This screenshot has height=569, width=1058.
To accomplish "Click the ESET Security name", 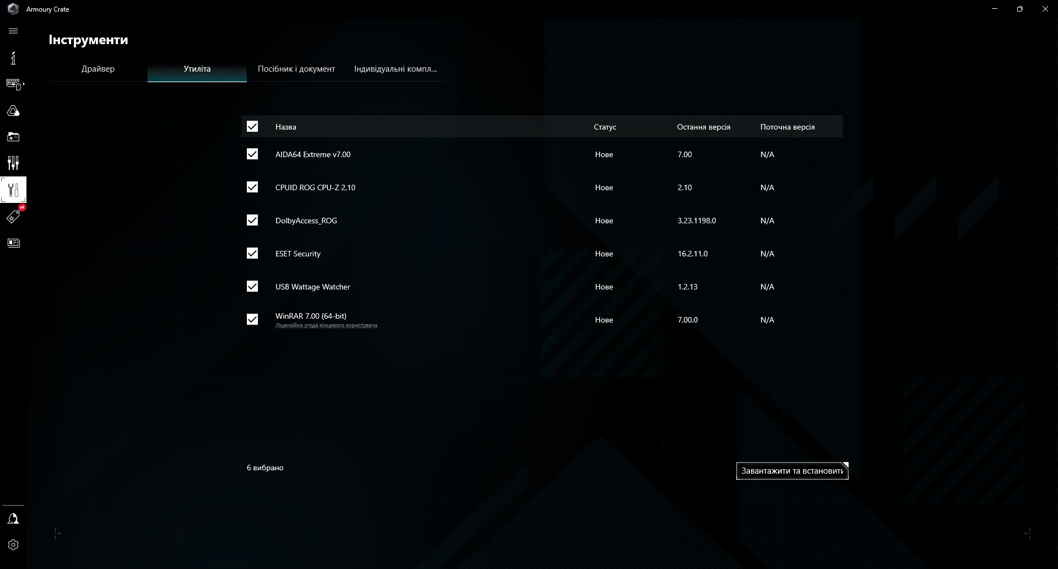I will click(x=298, y=254).
